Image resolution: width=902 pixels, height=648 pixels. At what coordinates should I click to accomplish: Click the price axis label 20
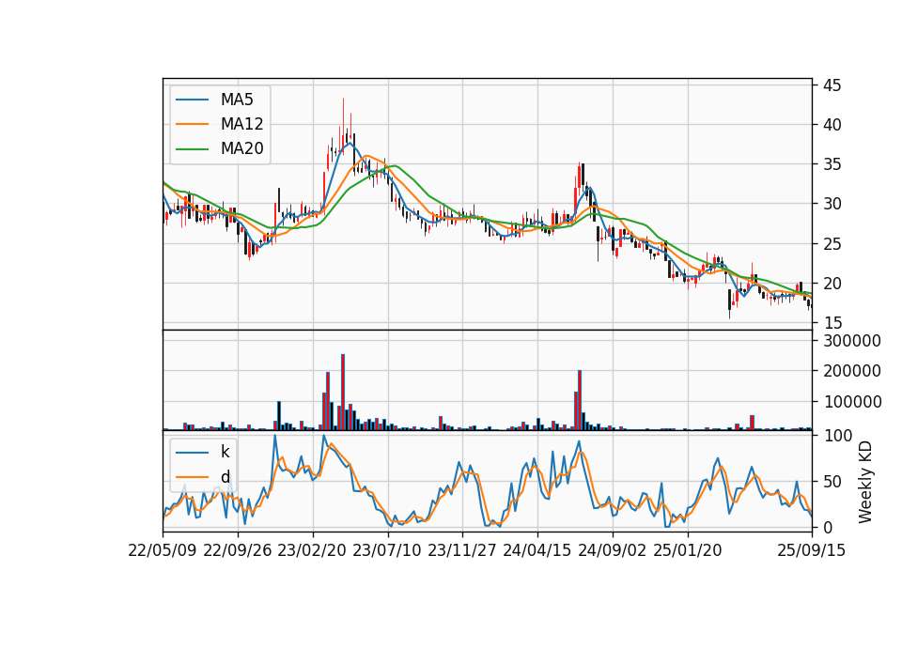(832, 284)
